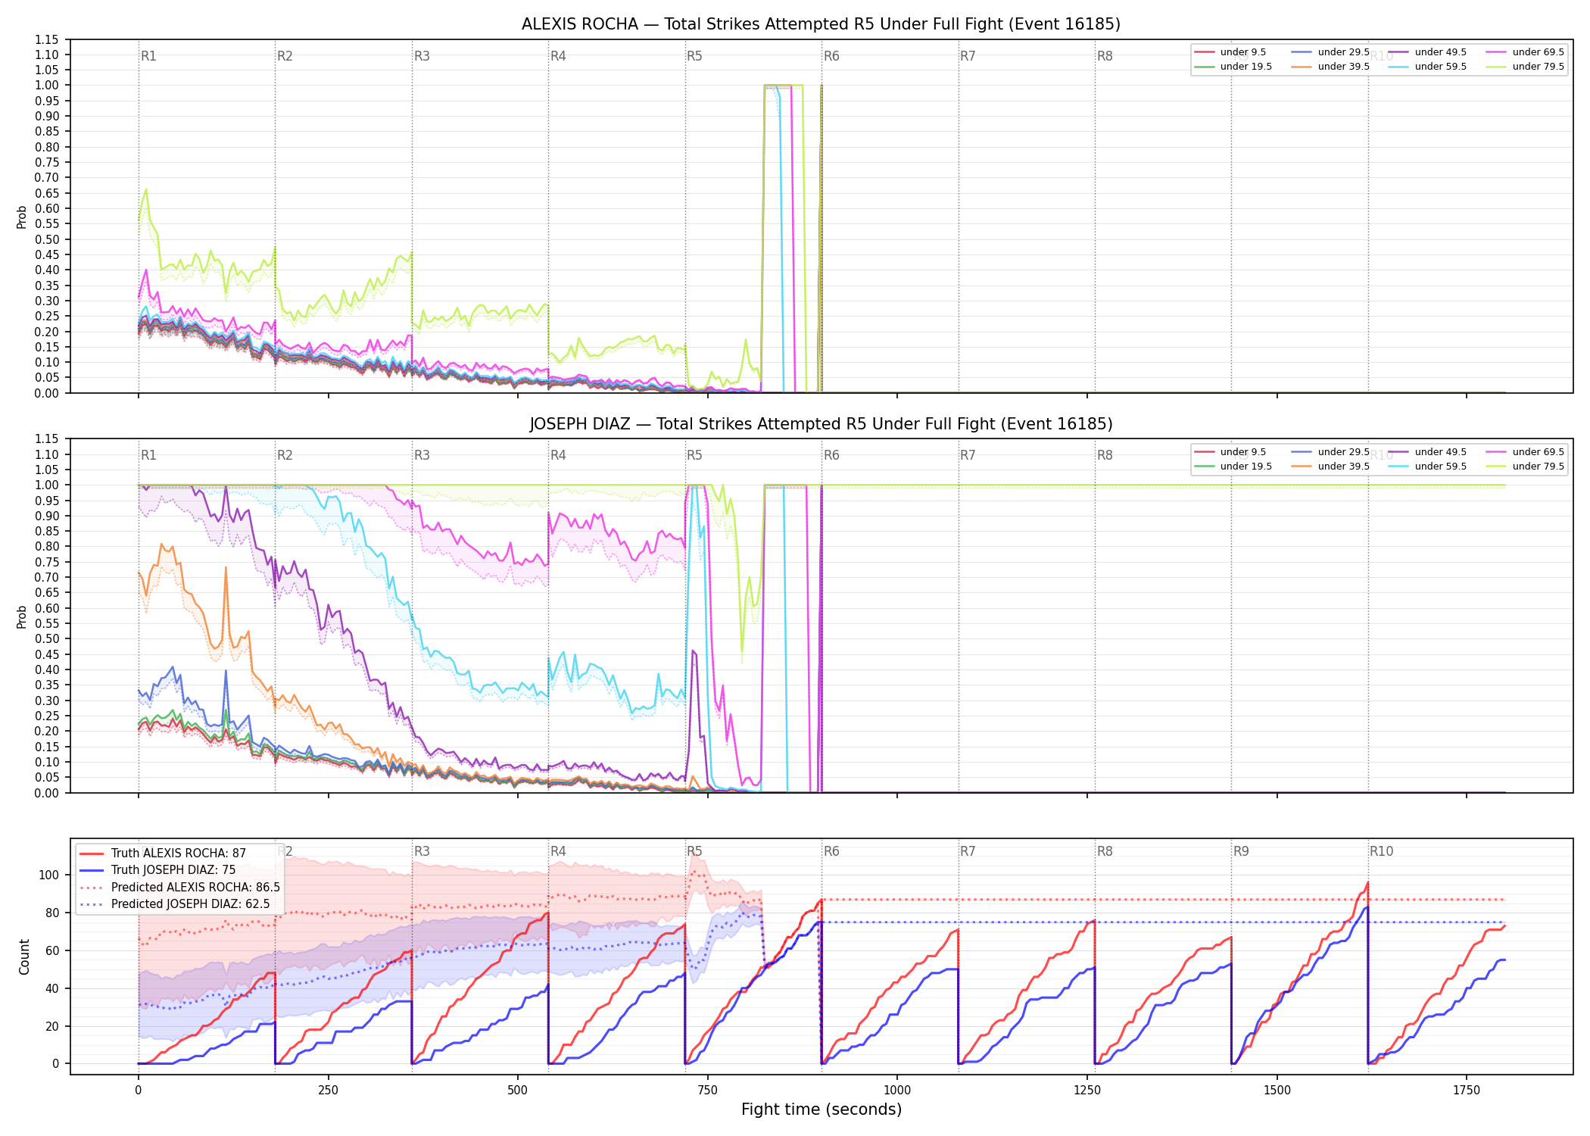Click the R3 round marker in Joseph Diaz chart
This screenshot has width=1590, height=1136.
click(422, 455)
